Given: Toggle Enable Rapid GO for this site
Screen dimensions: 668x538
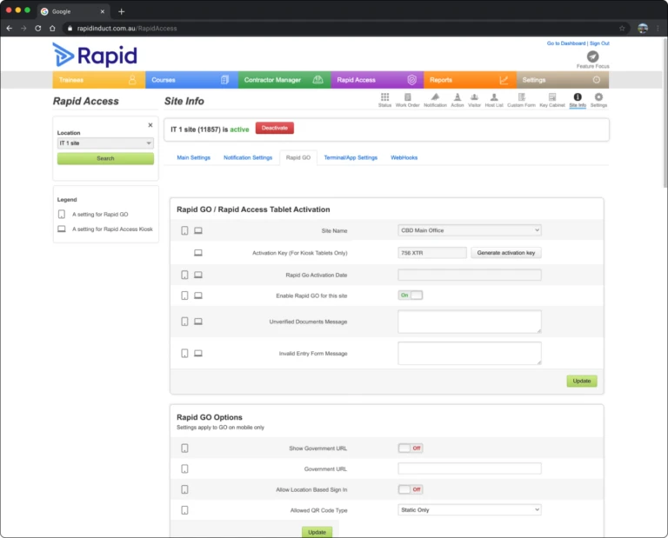Looking at the screenshot, I should (411, 296).
